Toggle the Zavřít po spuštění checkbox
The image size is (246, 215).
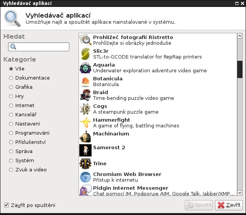[x=7, y=205]
